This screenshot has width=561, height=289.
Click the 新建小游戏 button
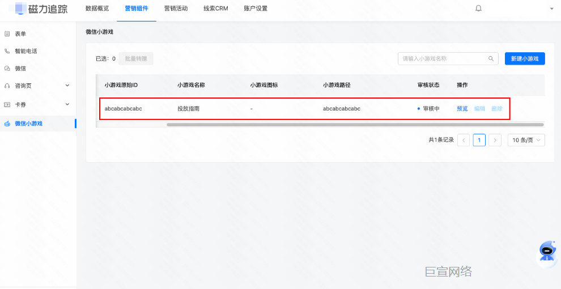coord(525,59)
